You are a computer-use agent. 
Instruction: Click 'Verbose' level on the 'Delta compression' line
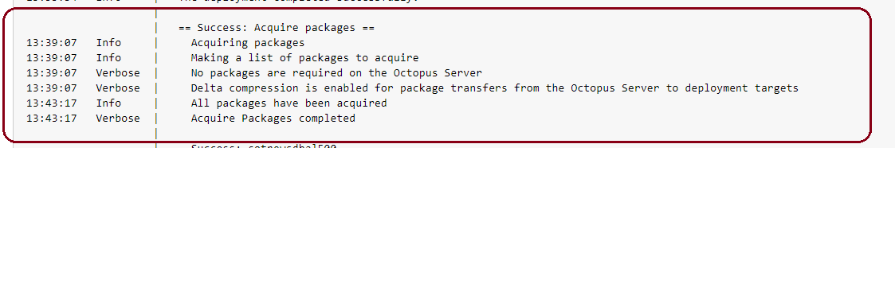pos(118,88)
